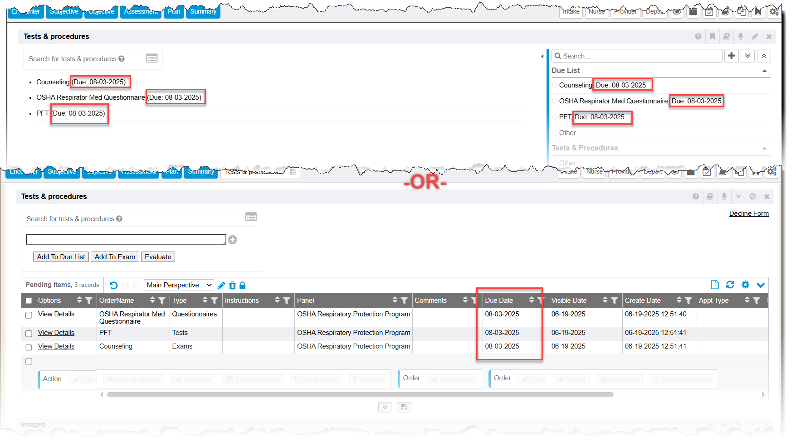Image resolution: width=796 pixels, height=446 pixels.
Task: Check the checkbox for the PFT row
Action: [x=29, y=334]
